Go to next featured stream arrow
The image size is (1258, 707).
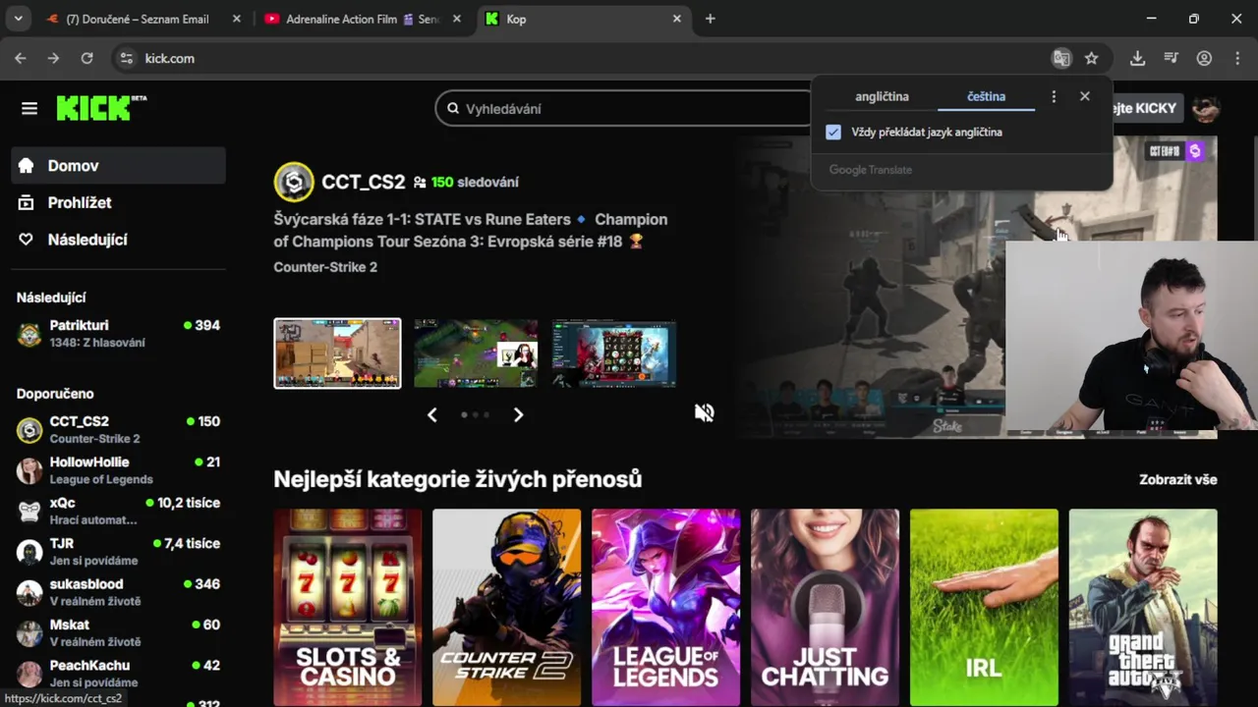[518, 414]
